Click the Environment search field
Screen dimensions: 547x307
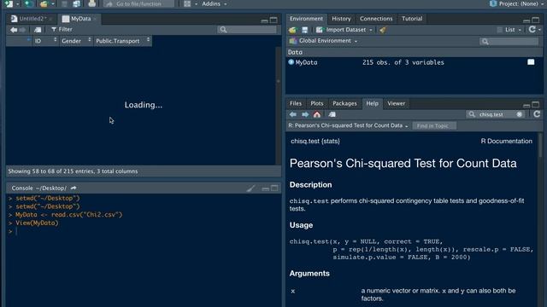tap(509, 42)
